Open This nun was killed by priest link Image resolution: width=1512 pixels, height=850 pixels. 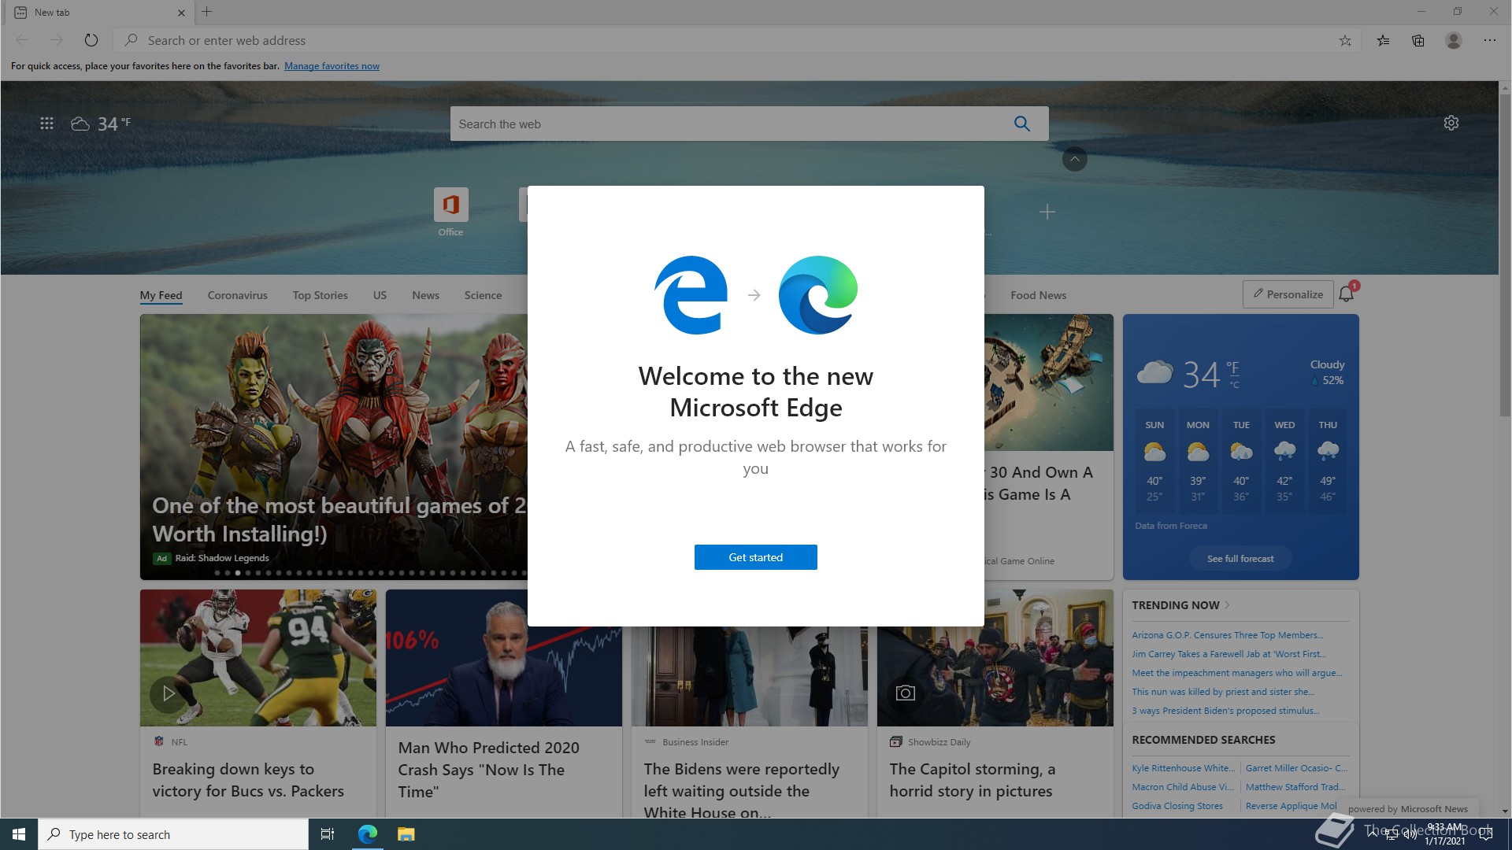coord(1223,692)
